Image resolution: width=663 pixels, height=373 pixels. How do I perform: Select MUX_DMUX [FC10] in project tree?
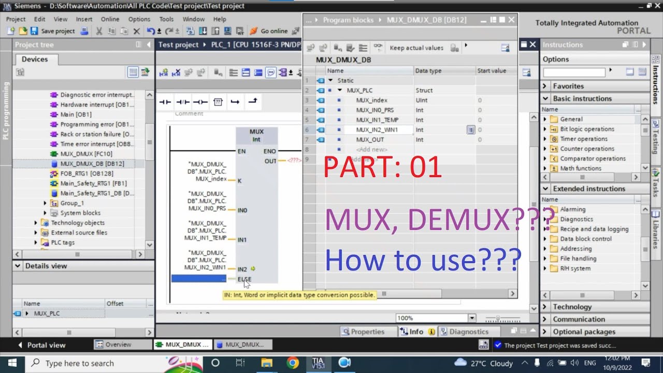[86, 154]
